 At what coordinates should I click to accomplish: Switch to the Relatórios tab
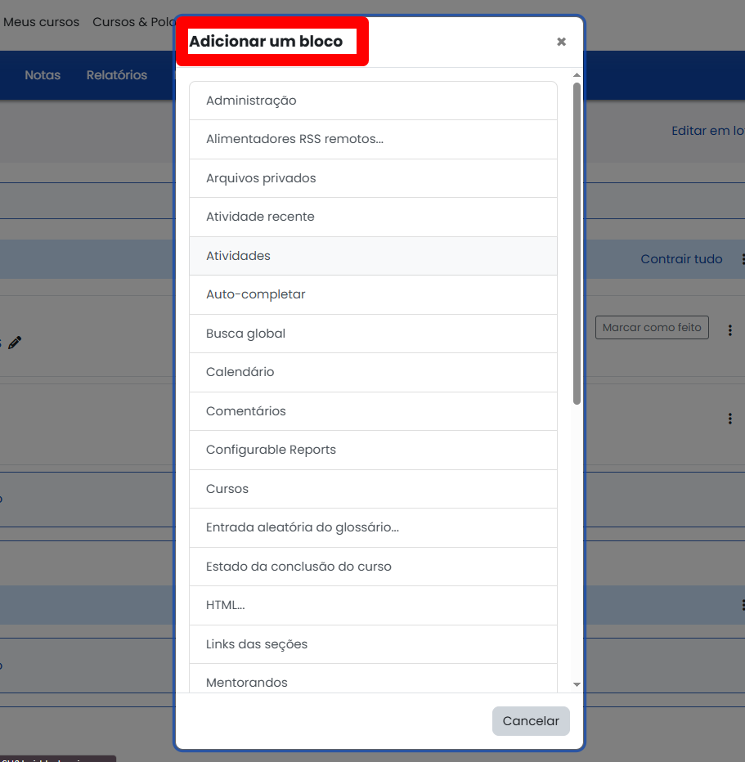[x=117, y=75]
